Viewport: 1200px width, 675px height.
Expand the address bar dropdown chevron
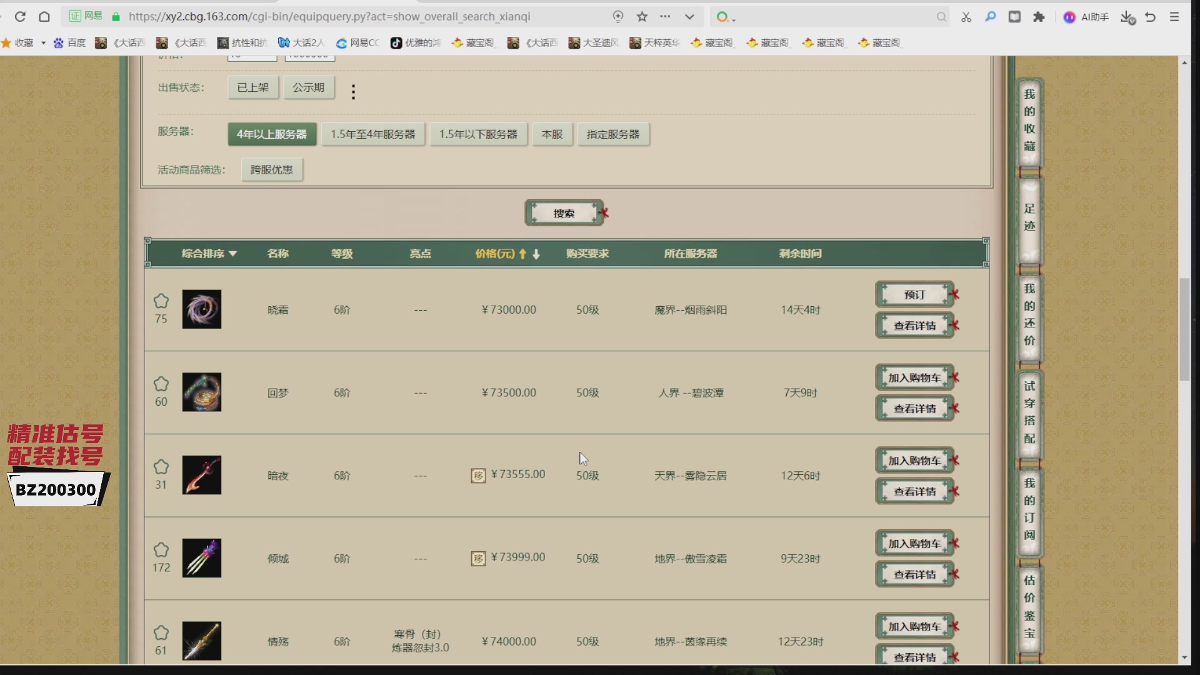(689, 17)
